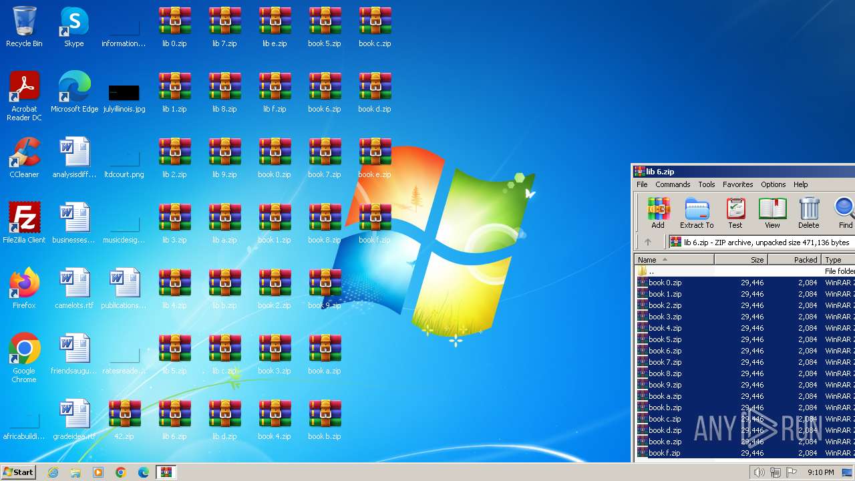Open Internet Explorer from taskbar
Image resolution: width=855 pixels, height=481 pixels.
click(53, 472)
